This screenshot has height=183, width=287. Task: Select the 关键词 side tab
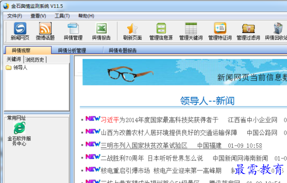tap(14, 59)
